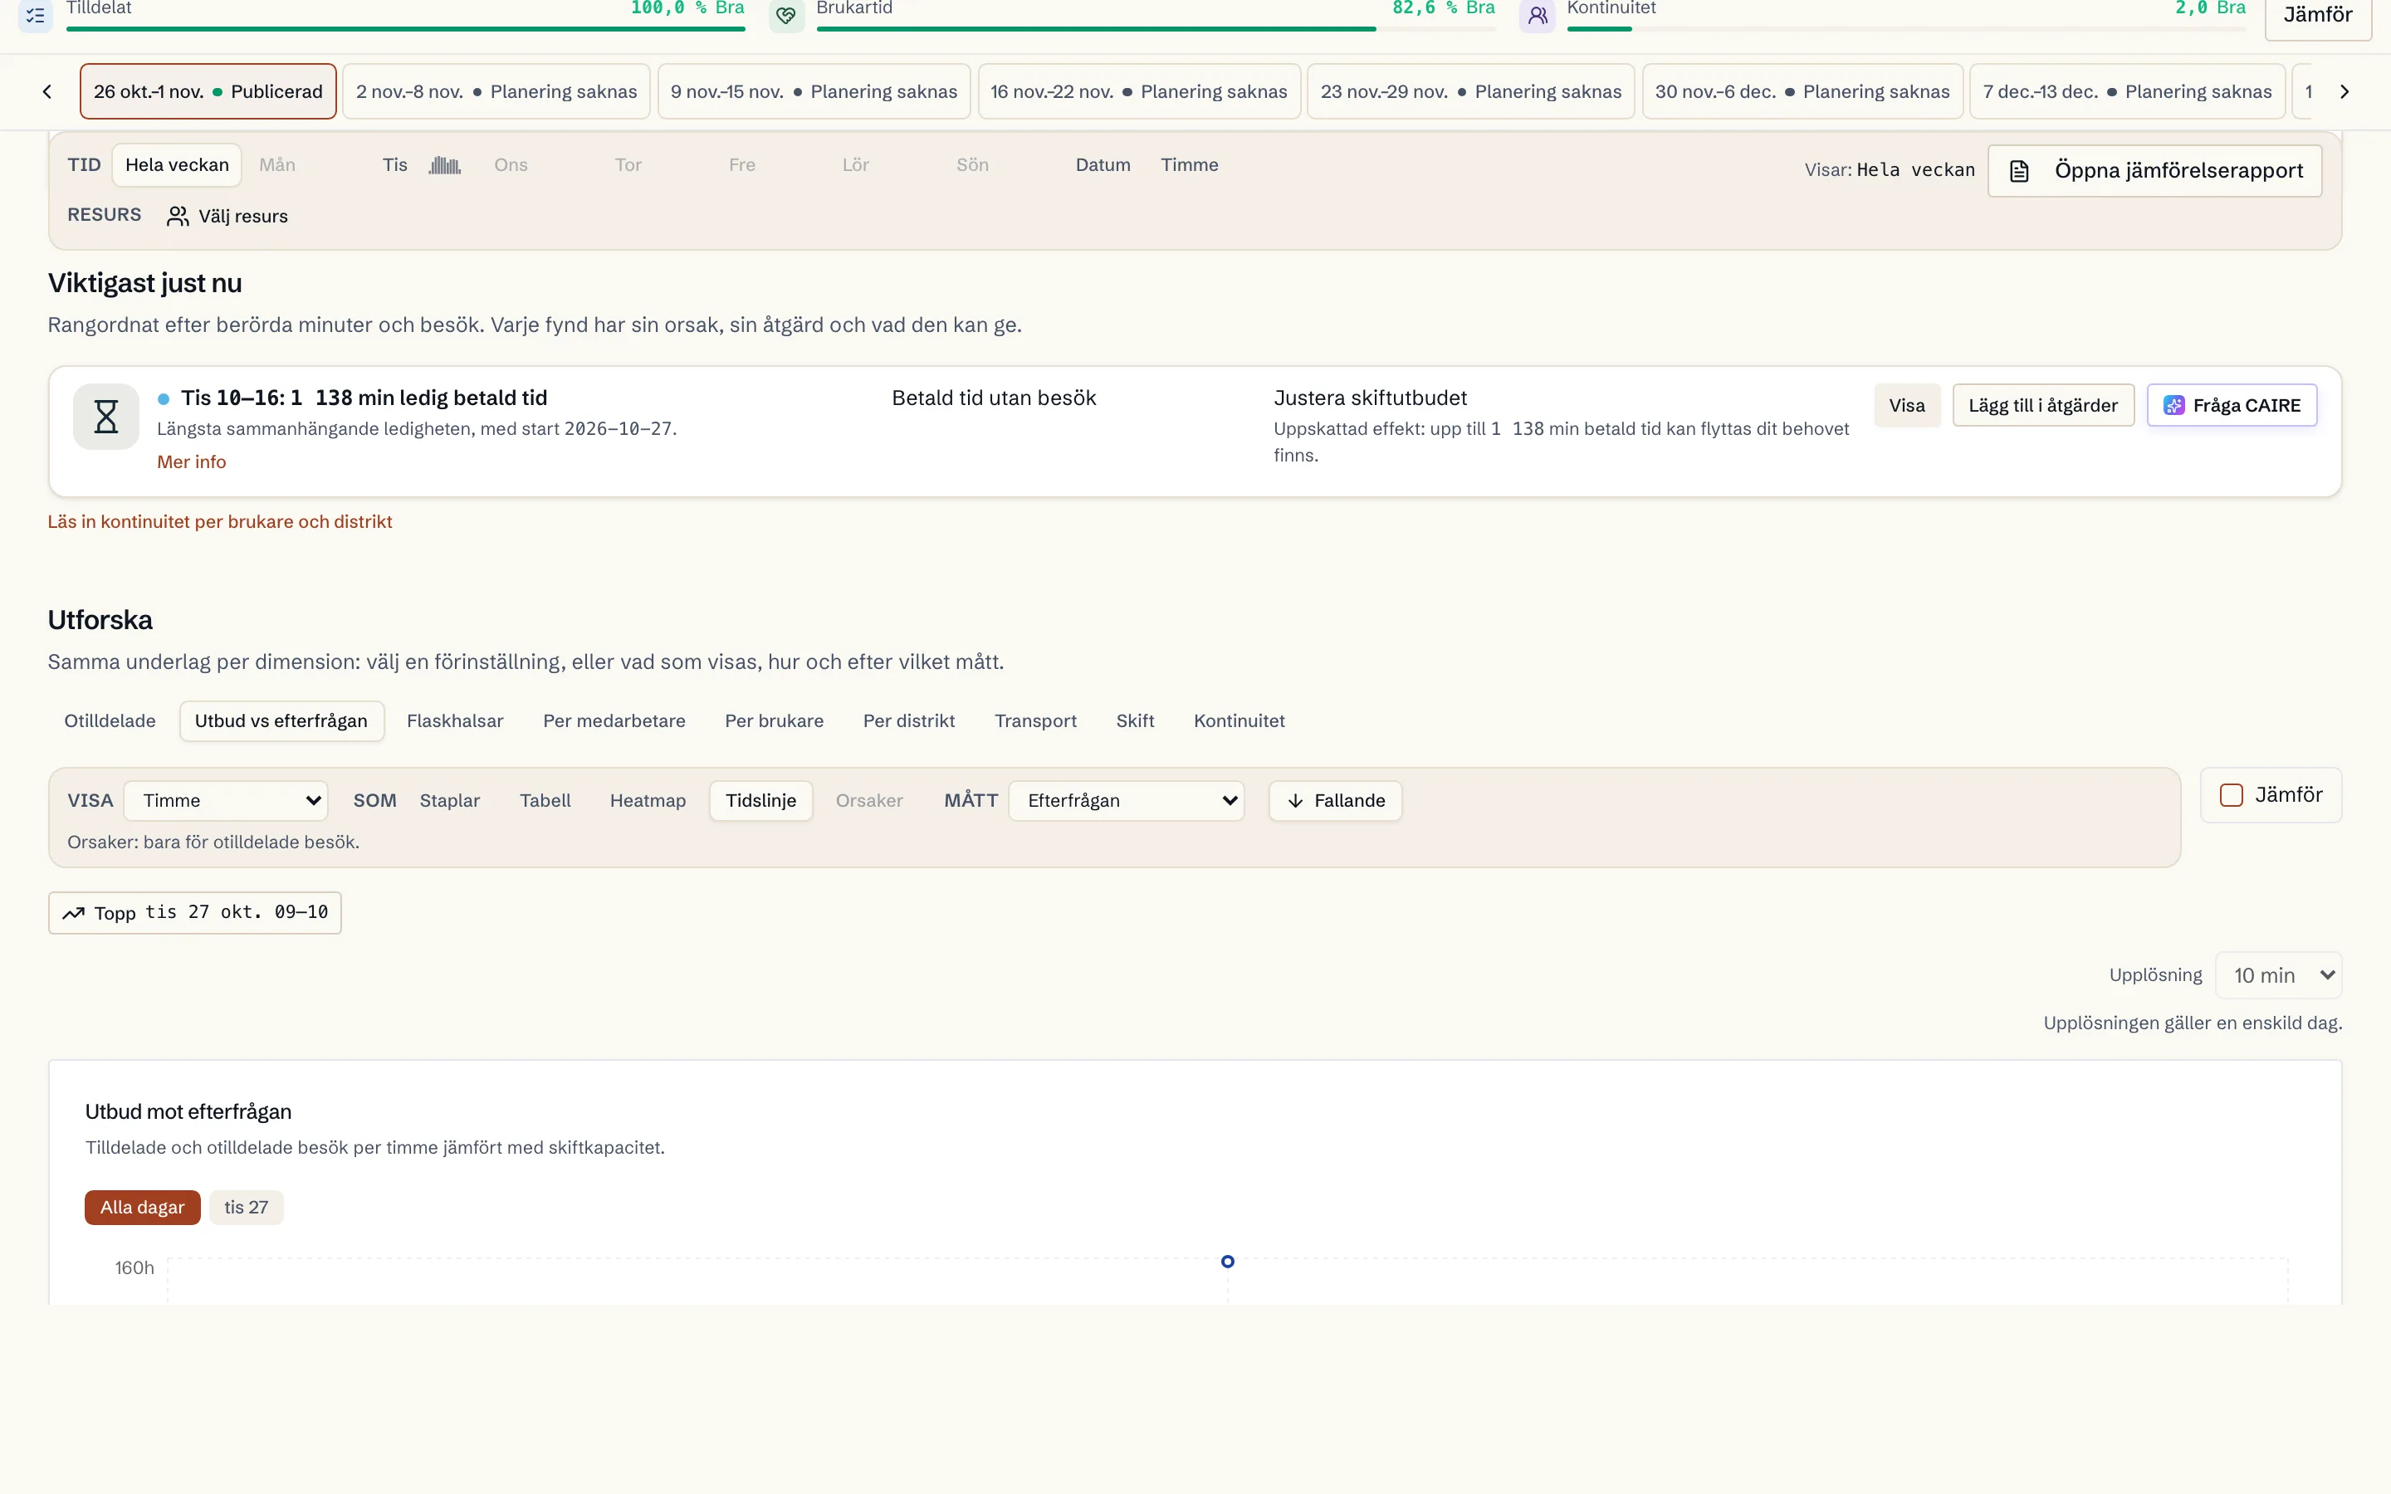Click the Visa button
2391x1494 pixels.
tap(1907, 406)
